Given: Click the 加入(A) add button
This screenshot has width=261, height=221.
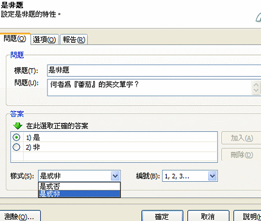Looking at the screenshot, I should tap(241, 138).
